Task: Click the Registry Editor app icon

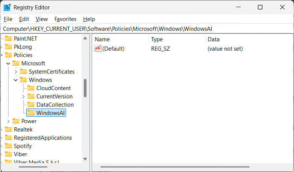Action: click(x=7, y=8)
